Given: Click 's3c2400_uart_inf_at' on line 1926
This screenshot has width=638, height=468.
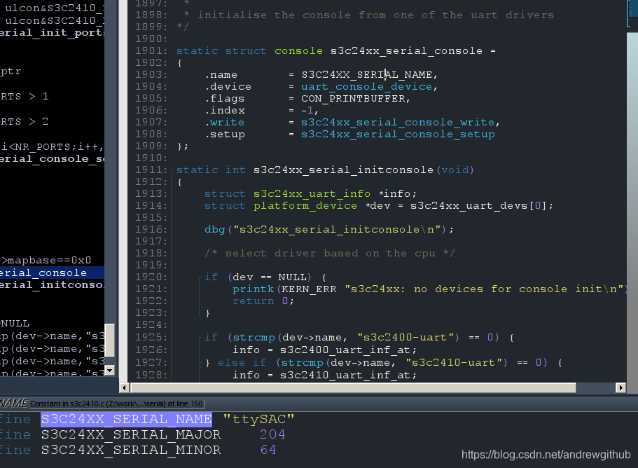Looking at the screenshot, I should pos(345,350).
